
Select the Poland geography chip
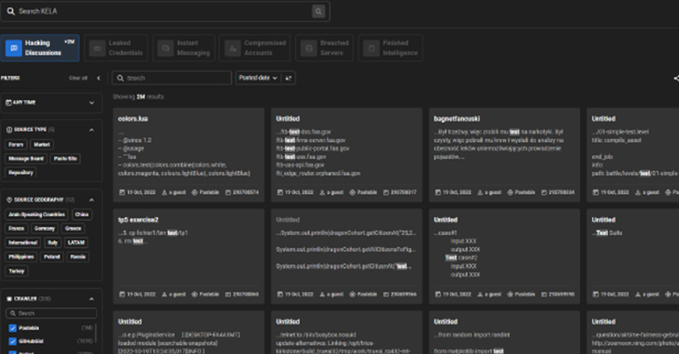click(x=52, y=257)
